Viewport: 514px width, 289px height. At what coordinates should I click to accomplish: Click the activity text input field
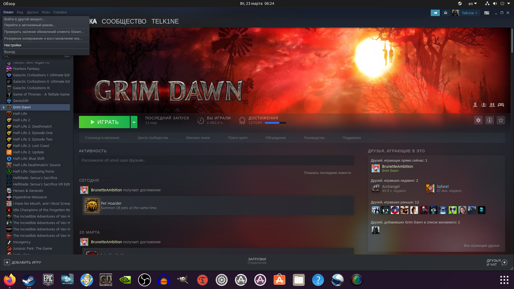216,160
